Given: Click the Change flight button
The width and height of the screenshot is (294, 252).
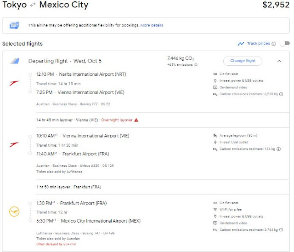Looking at the screenshot, I should 243,61.
